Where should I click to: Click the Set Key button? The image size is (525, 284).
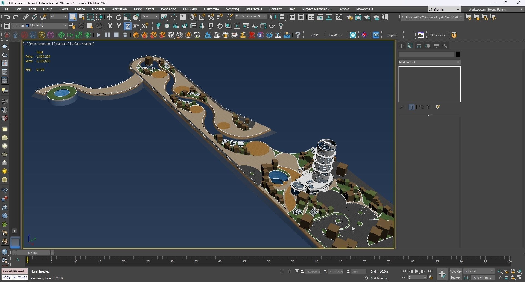tap(456, 278)
